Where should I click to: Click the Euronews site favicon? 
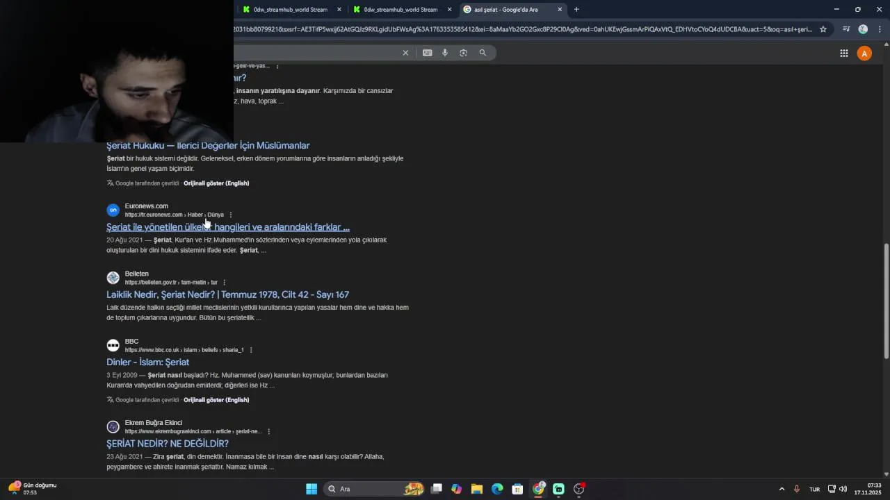click(113, 210)
